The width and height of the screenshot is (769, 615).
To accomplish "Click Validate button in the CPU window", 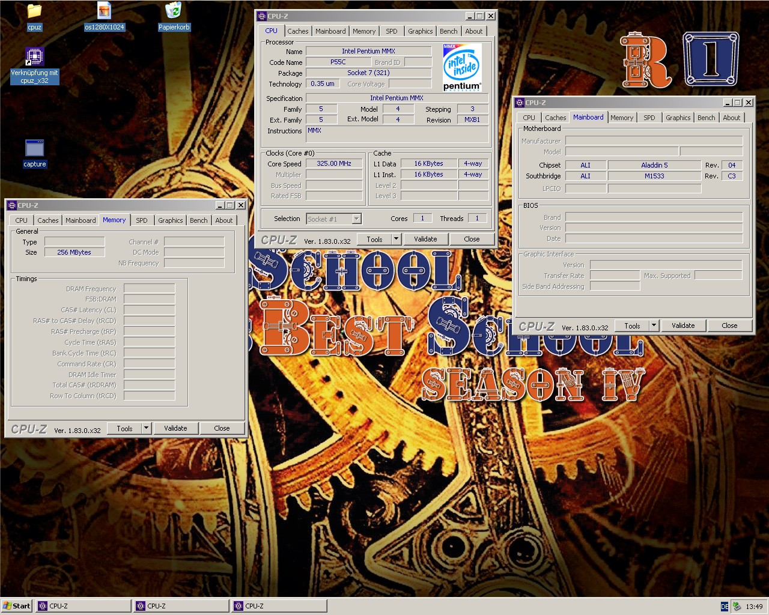I will 425,239.
